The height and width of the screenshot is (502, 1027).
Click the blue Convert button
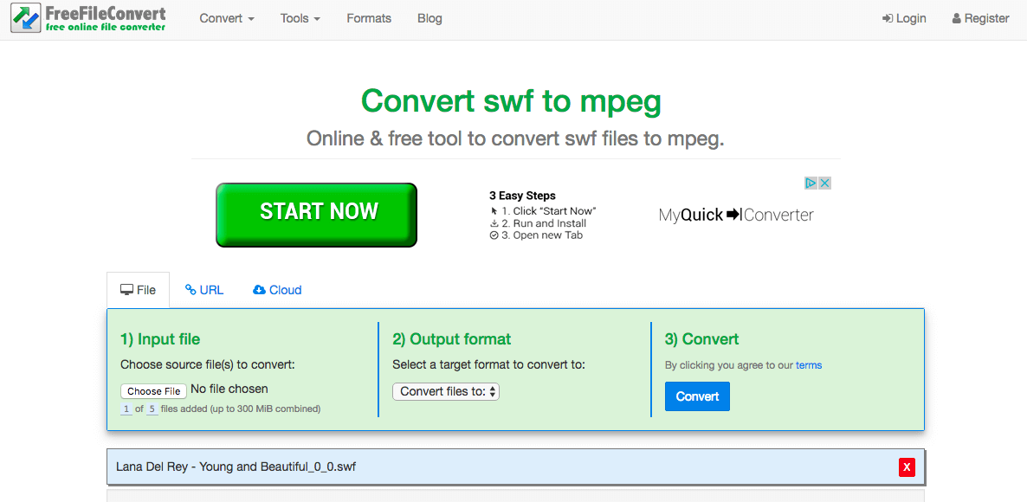click(697, 396)
